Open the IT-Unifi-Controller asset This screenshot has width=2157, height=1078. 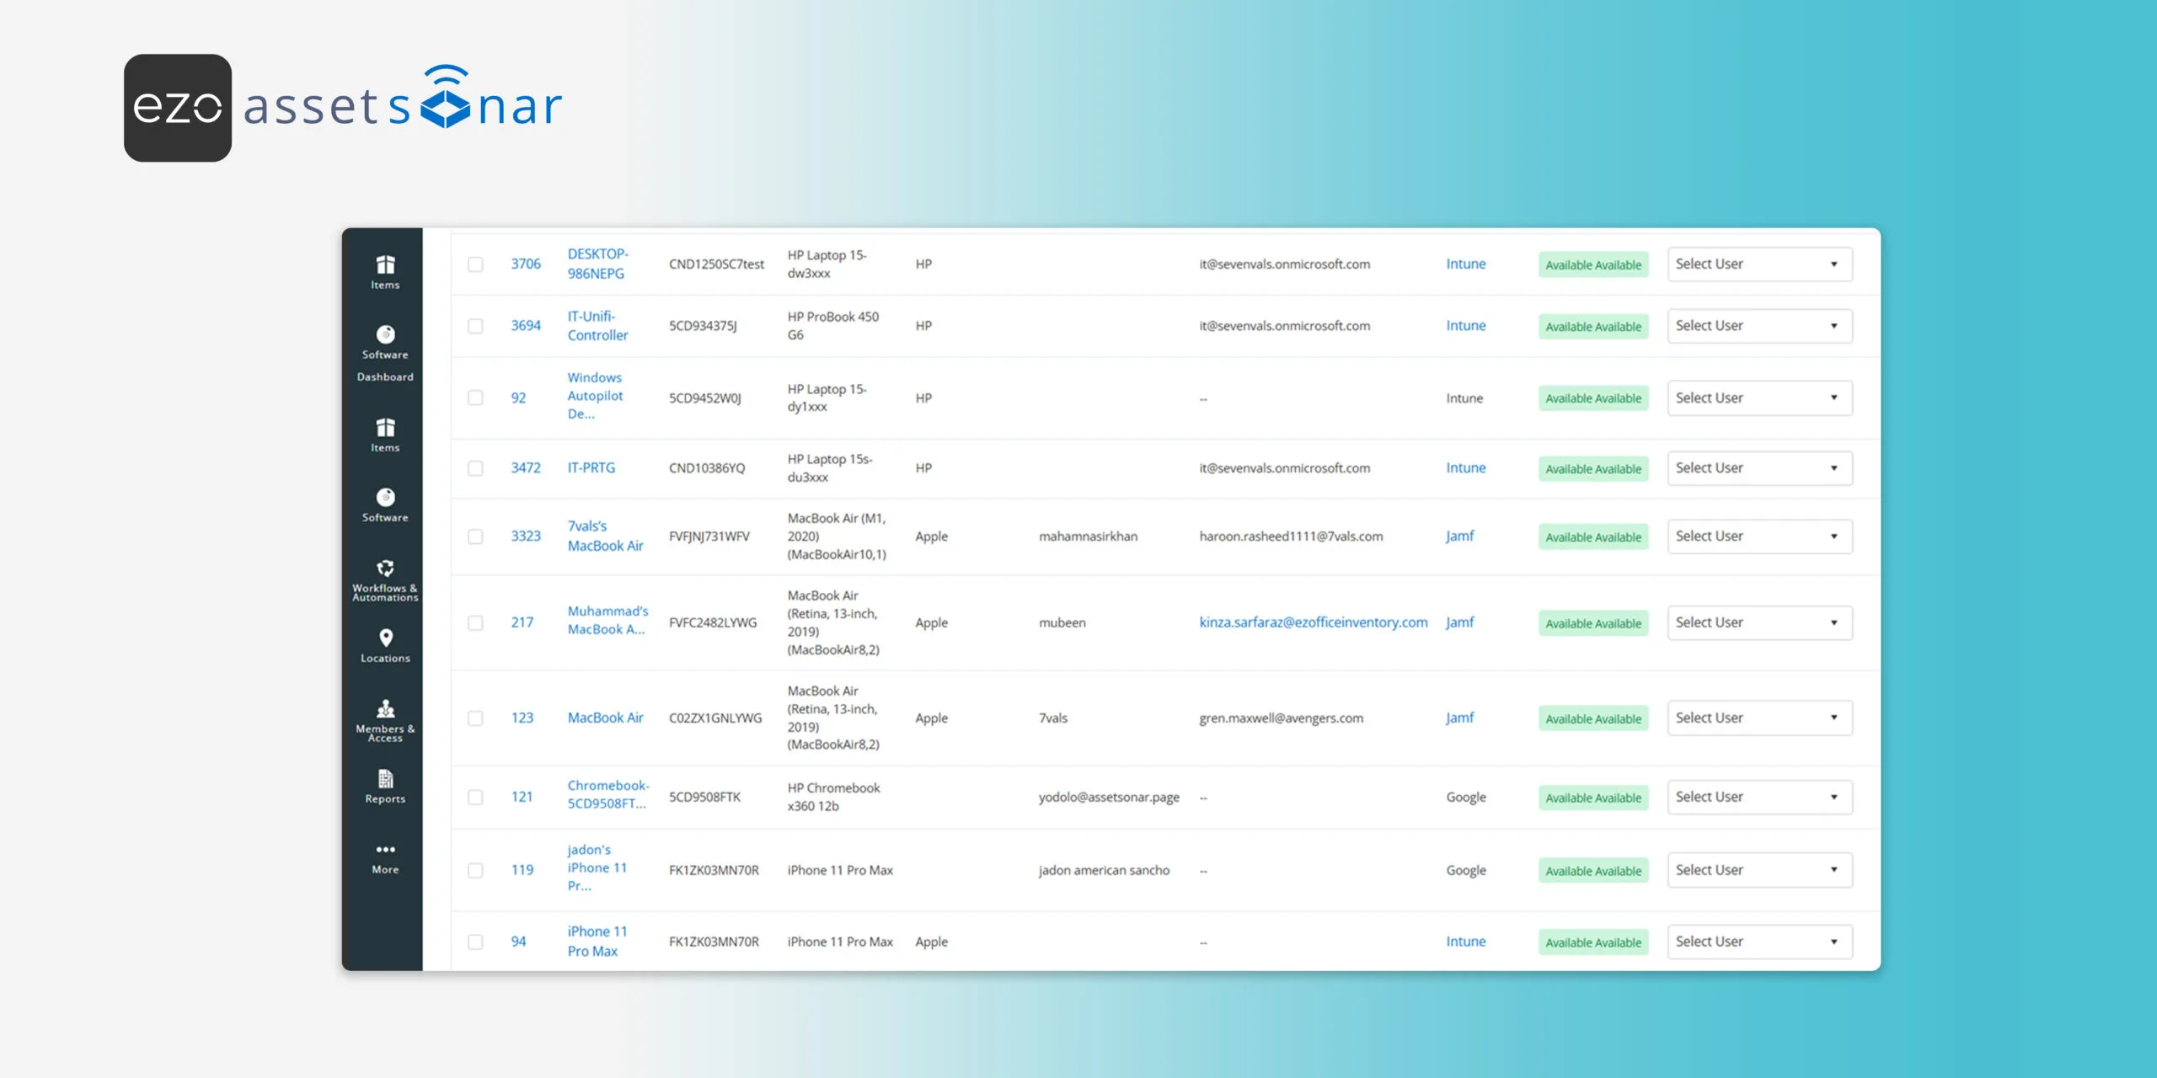point(598,326)
